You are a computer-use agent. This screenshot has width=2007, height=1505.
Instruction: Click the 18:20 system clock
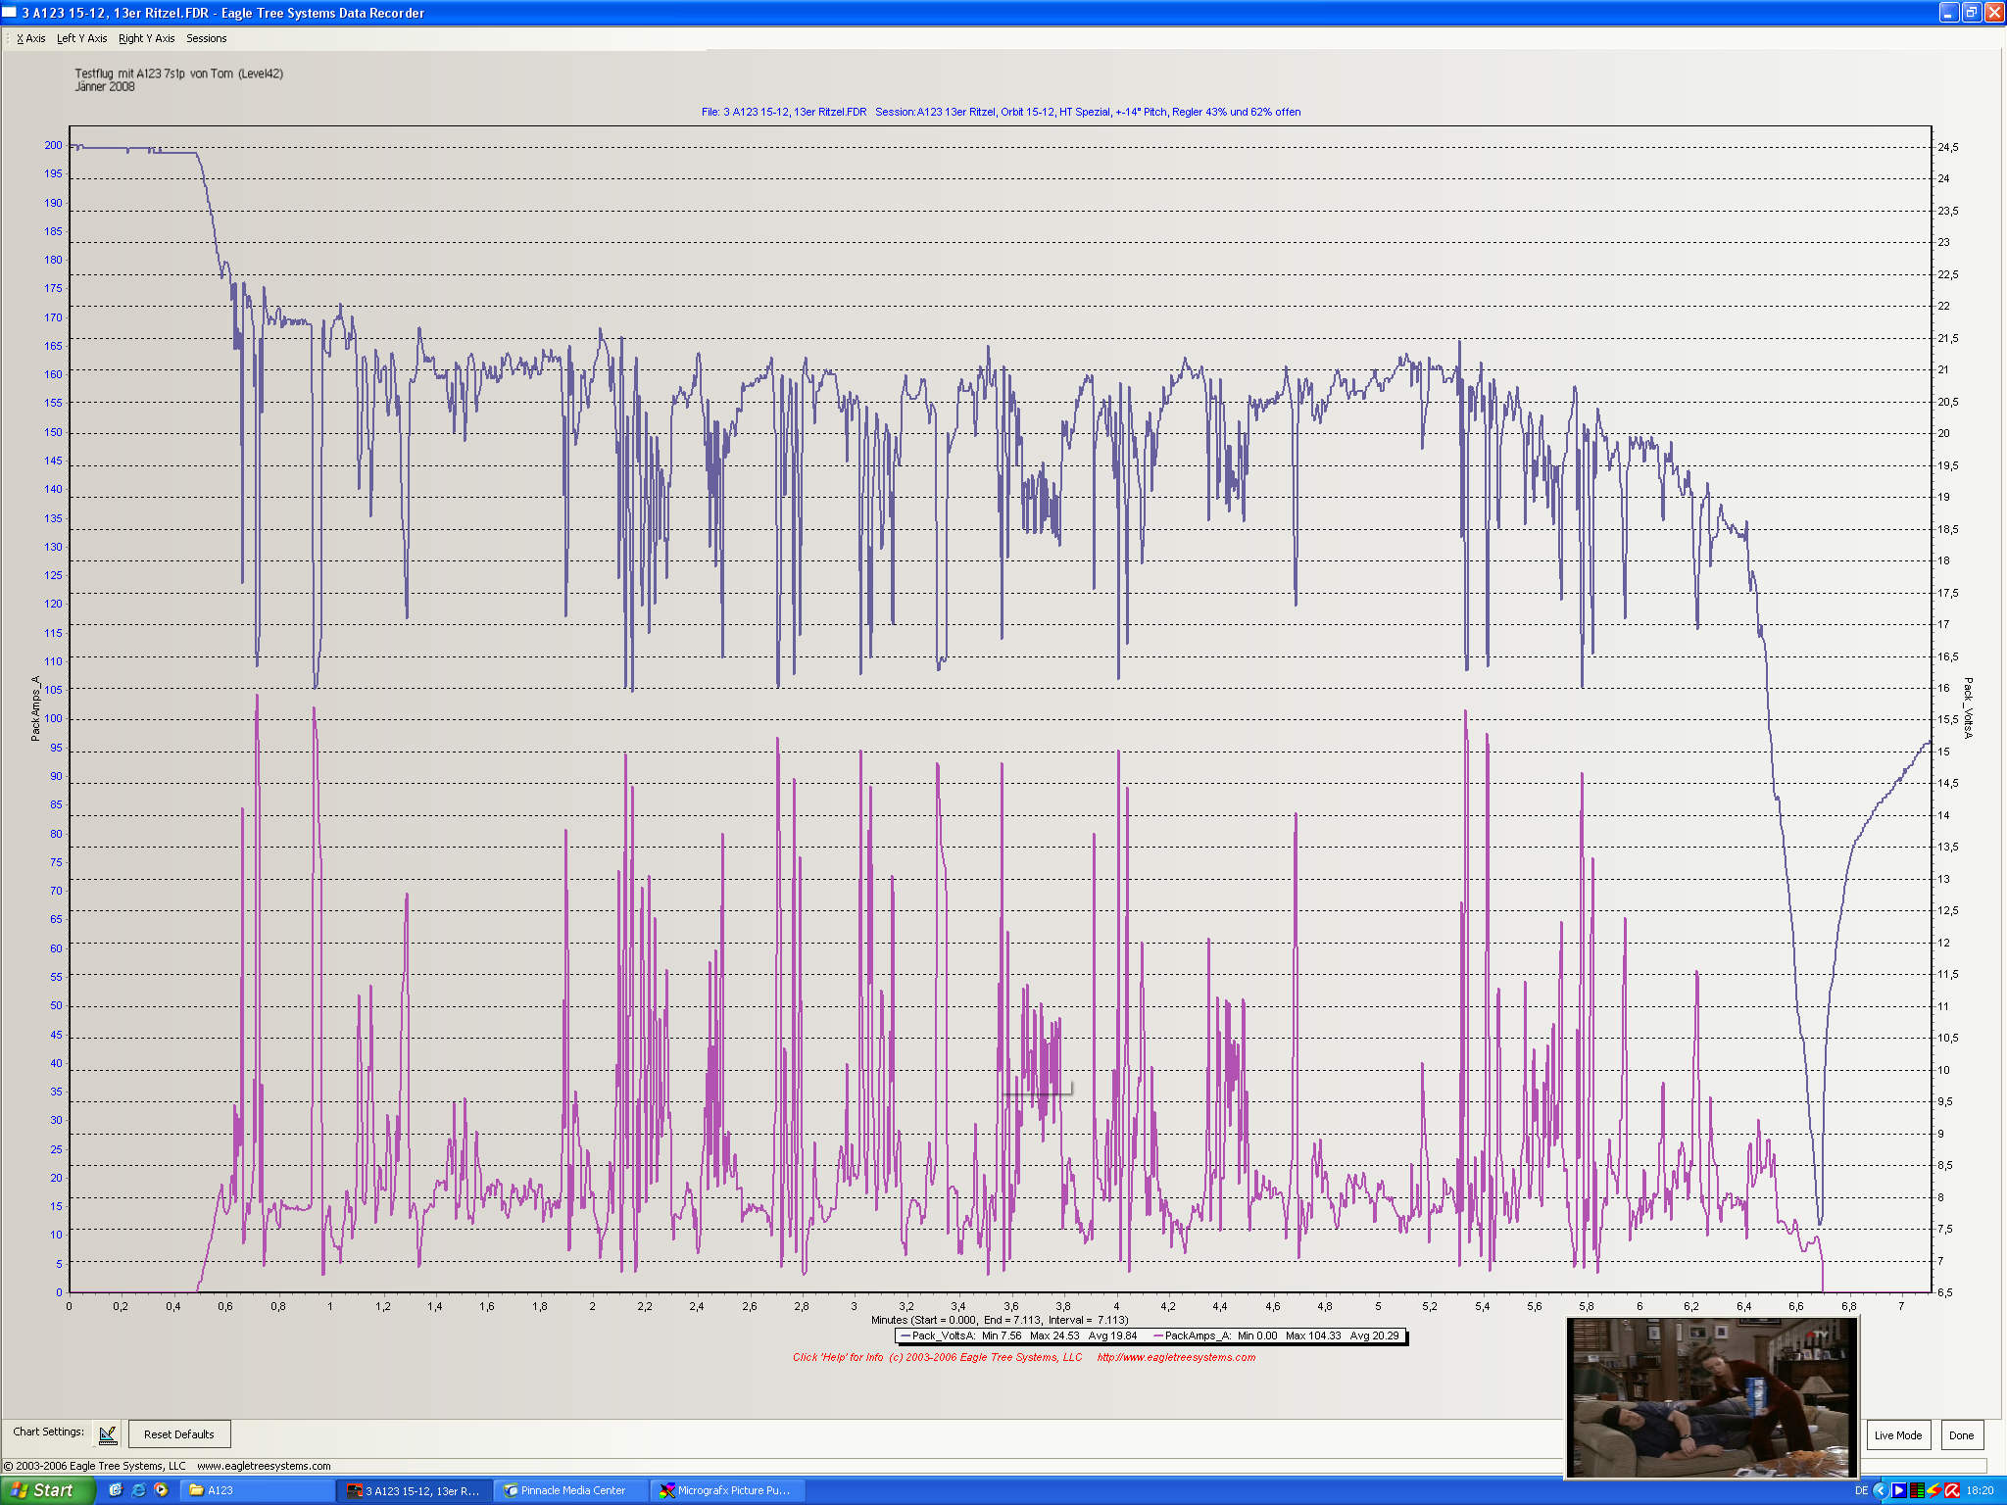[1981, 1490]
